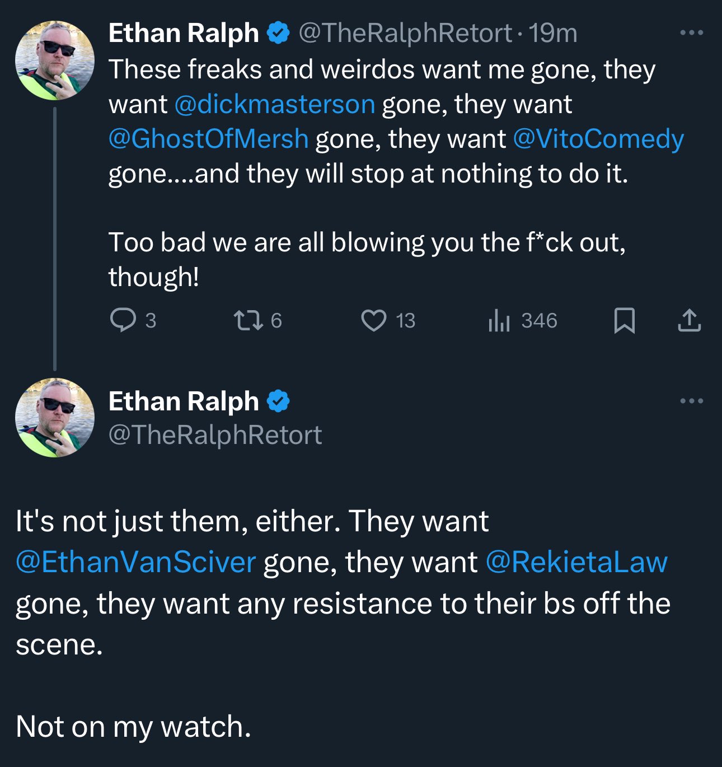Viewport: 722px width, 767px height.
Task: Tap the verified badge beside the top Ethan Ralph name
Action: pos(278,33)
